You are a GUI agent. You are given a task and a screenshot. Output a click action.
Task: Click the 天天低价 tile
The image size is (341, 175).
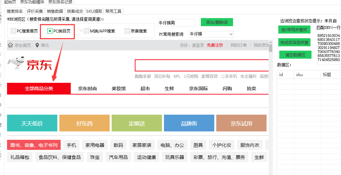pos(32,123)
